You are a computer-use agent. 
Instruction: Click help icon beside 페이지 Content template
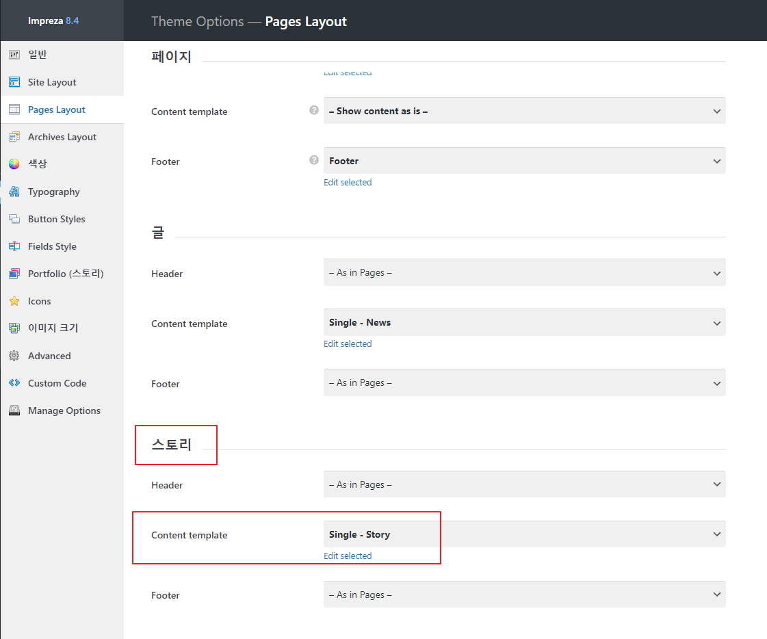tap(314, 110)
